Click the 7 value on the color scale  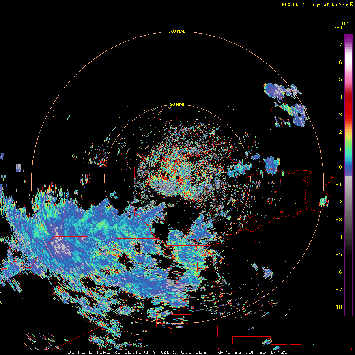[340, 44]
